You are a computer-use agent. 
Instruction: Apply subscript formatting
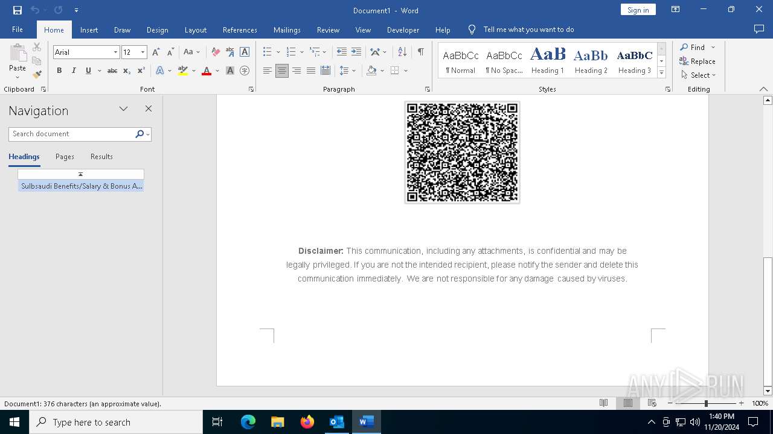[x=127, y=71]
